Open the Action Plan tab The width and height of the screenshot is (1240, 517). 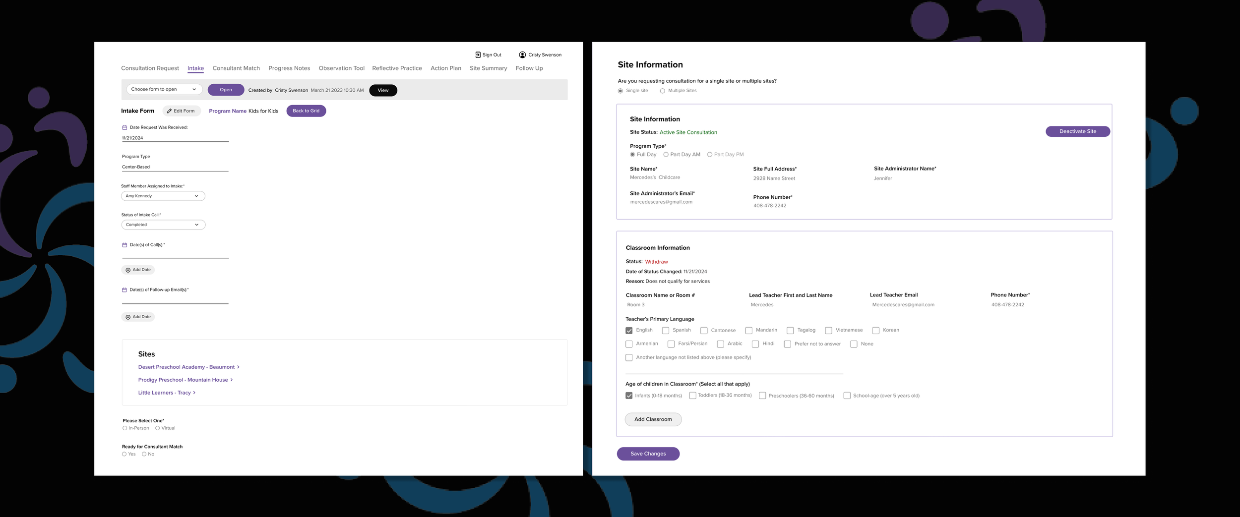click(446, 68)
